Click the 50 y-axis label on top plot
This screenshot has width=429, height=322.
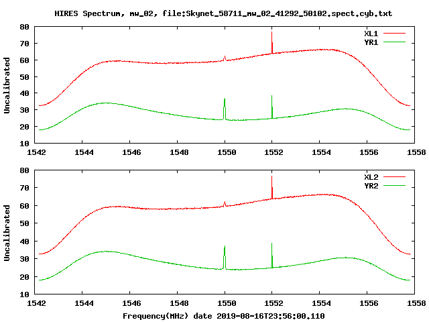[24, 77]
